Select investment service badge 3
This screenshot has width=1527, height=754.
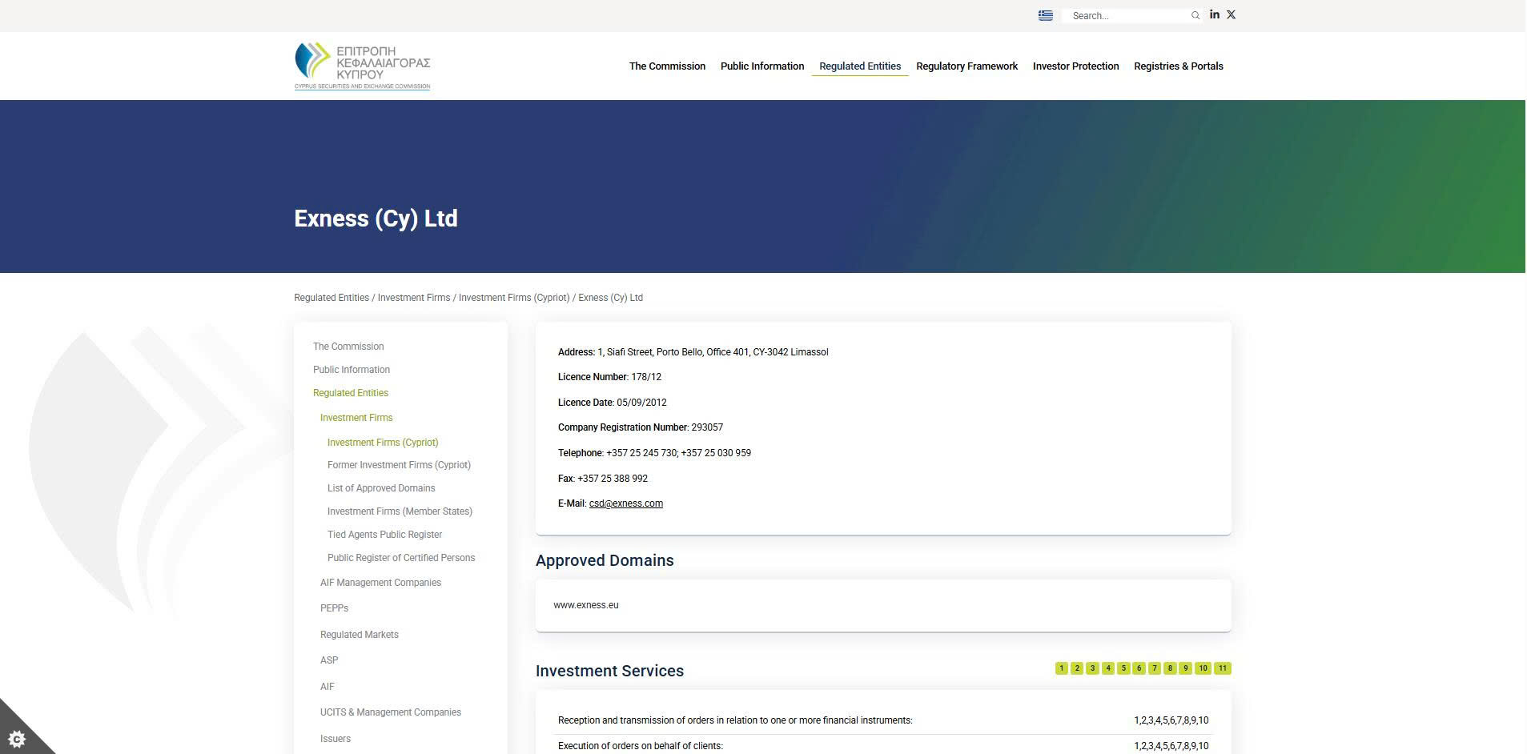[x=1092, y=668]
